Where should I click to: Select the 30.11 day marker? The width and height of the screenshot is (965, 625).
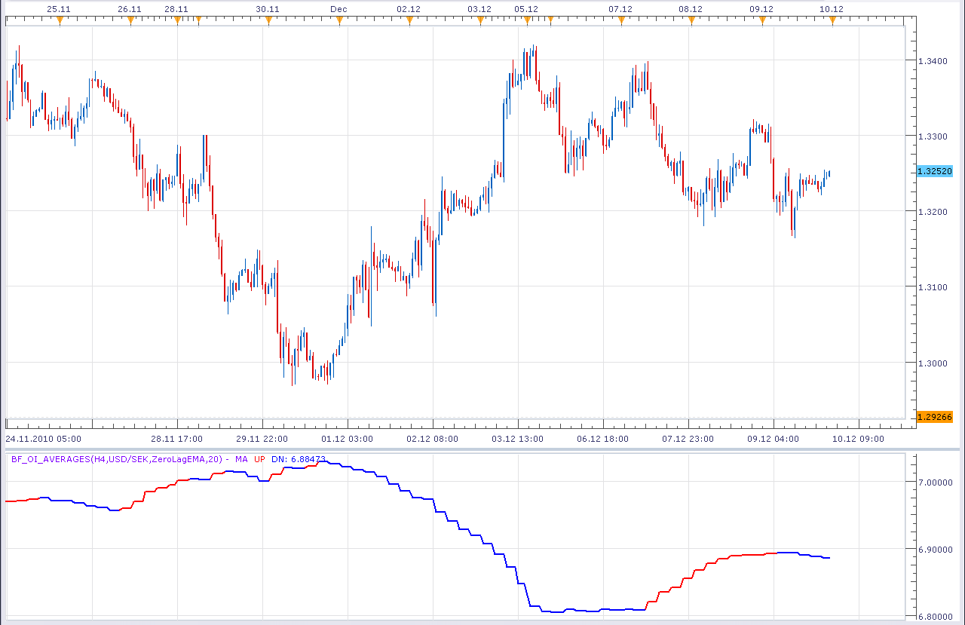tap(268, 20)
